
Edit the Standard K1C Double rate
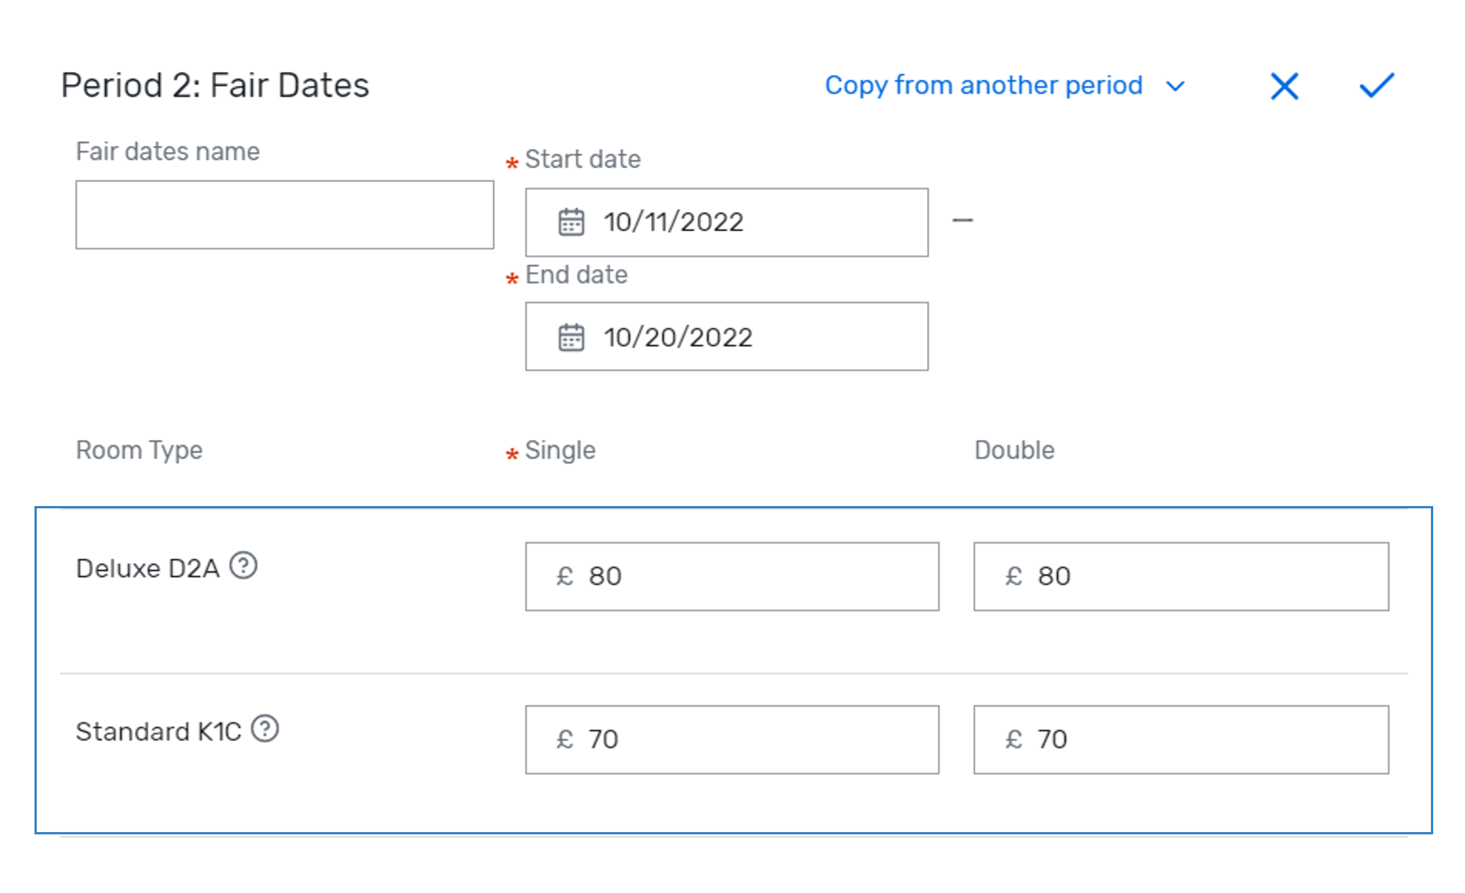click(x=1181, y=740)
